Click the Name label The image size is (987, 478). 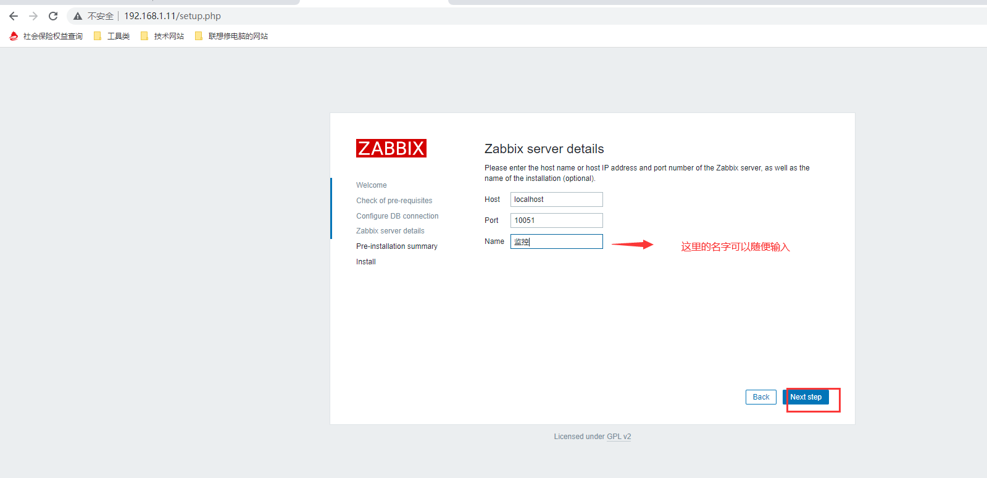point(494,241)
